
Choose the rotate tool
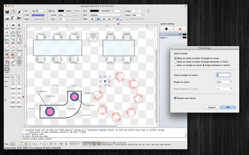[x=19, y=33]
